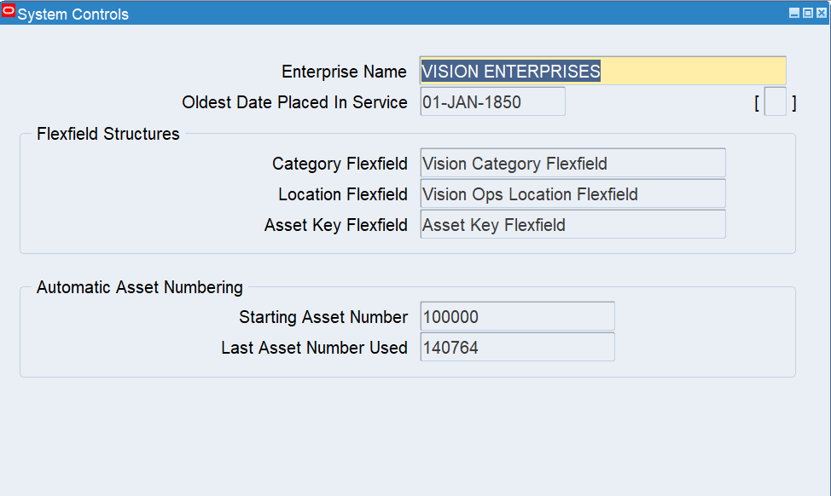Screen dimensions: 831x496
Task: Click the Enterprise Name label
Action: coord(344,72)
